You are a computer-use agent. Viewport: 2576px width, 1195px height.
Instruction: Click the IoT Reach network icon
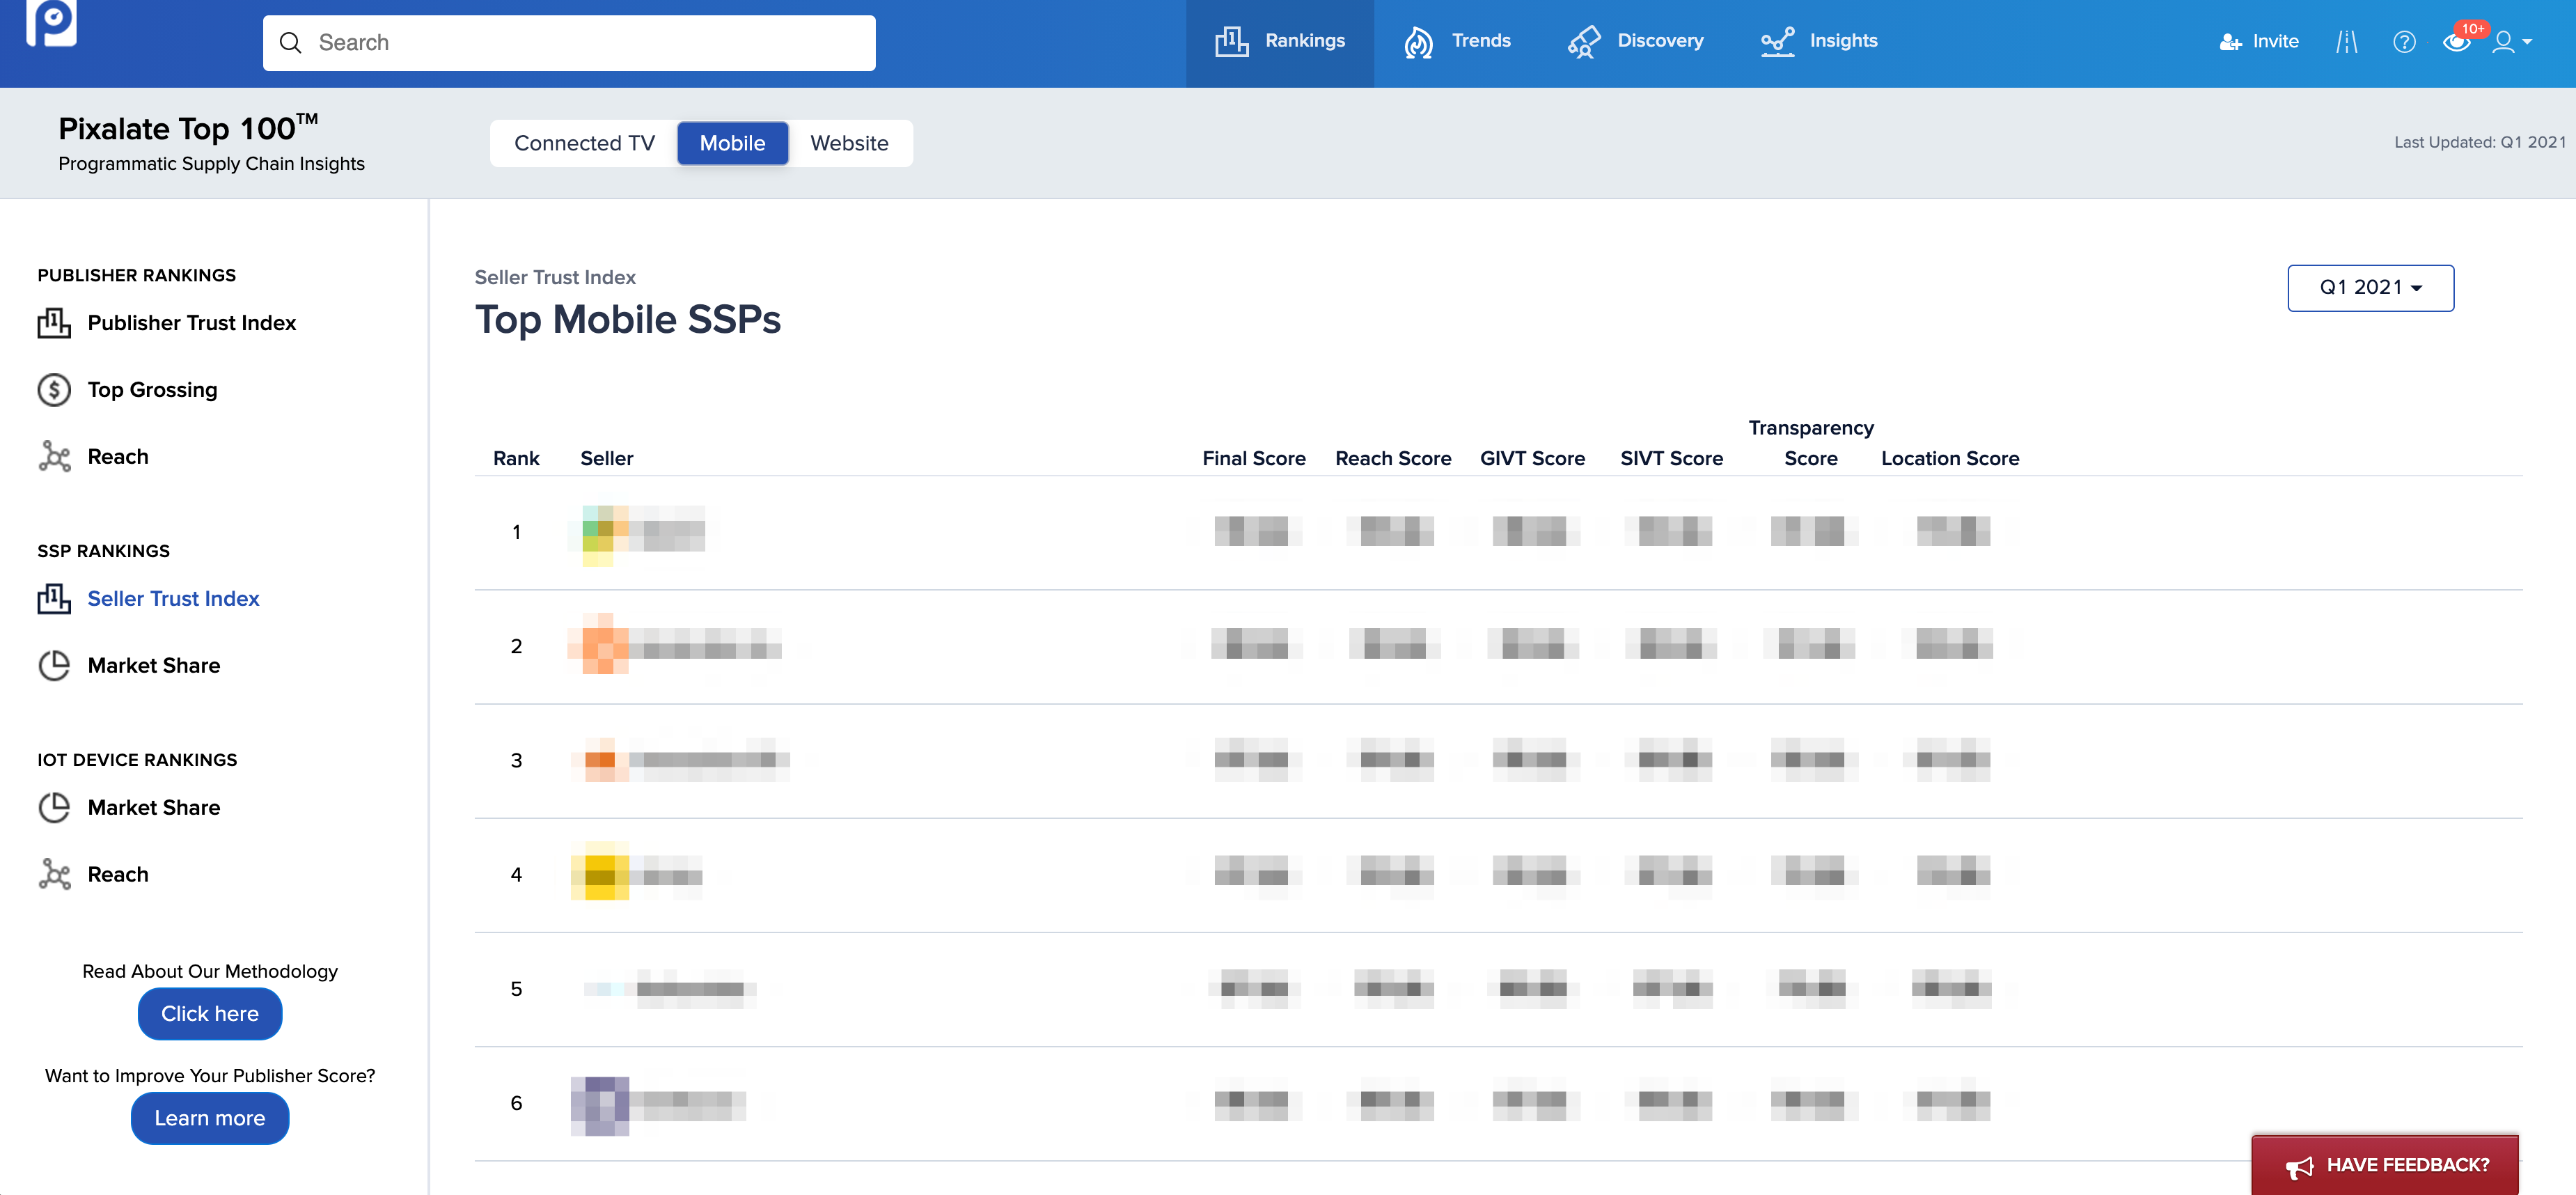[x=54, y=875]
